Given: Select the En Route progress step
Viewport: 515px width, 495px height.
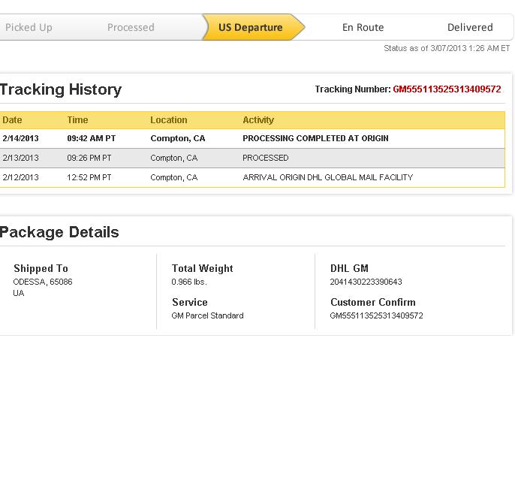Looking at the screenshot, I should 363,27.
